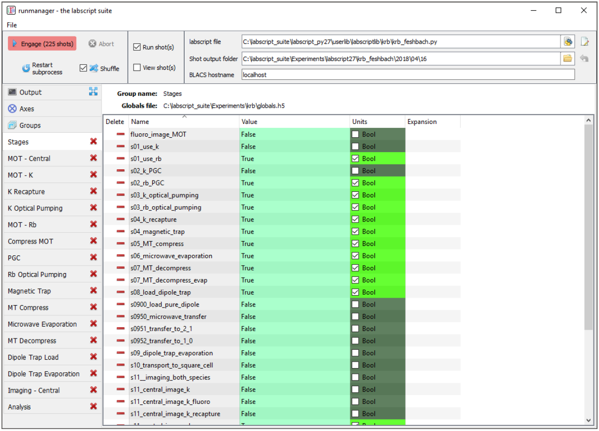
Task: Browse for labscript file icon
Action: point(568,42)
